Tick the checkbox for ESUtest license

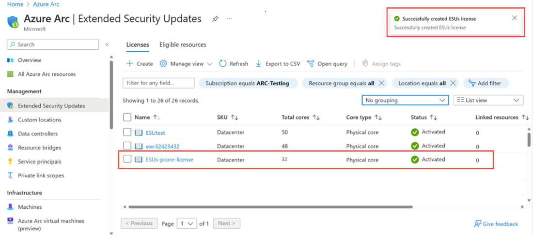(127, 132)
